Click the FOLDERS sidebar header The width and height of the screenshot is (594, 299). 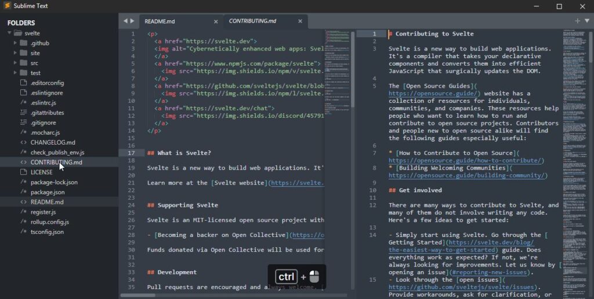(21, 23)
